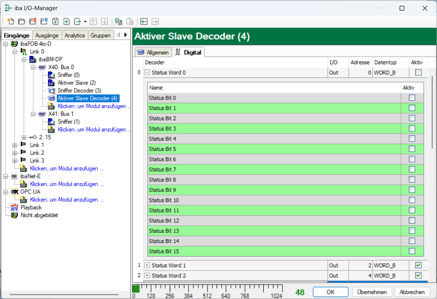Click the Nicht abgebildet icon

(x=14, y=215)
